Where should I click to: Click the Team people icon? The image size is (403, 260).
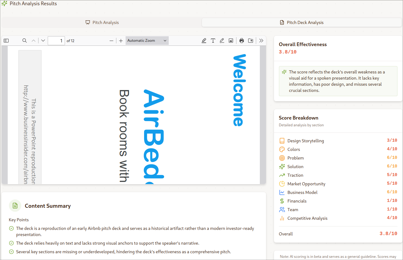[x=282, y=210]
